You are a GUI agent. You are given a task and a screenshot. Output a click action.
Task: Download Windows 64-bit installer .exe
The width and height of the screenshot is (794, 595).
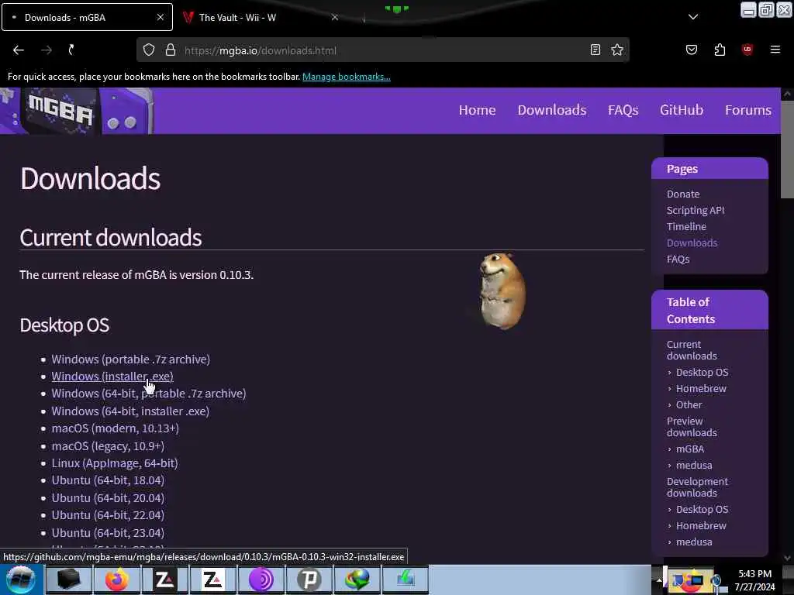[x=130, y=411]
